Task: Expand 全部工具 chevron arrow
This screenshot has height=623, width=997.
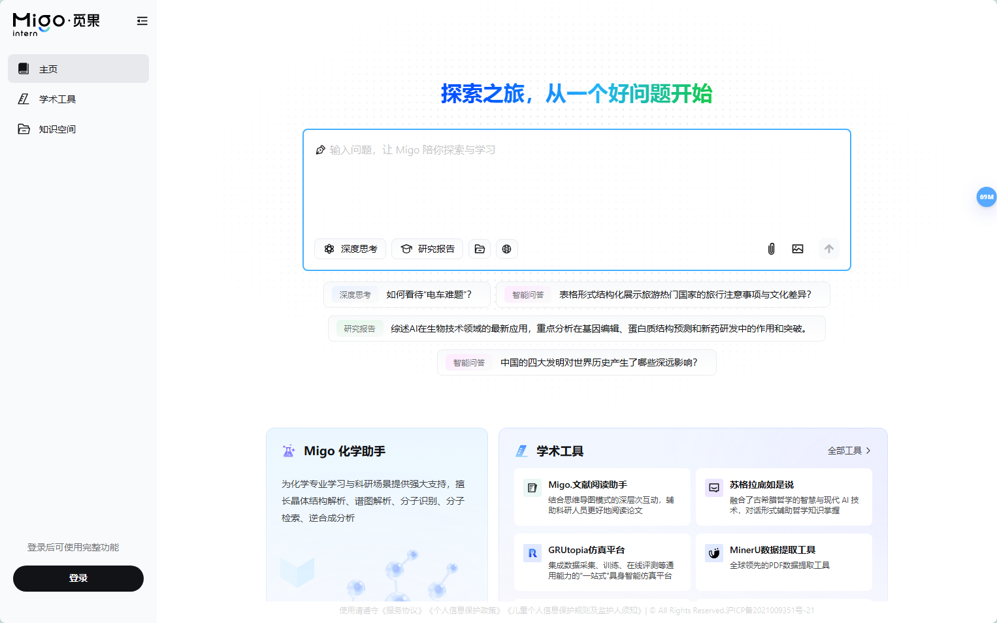Action: (x=868, y=451)
